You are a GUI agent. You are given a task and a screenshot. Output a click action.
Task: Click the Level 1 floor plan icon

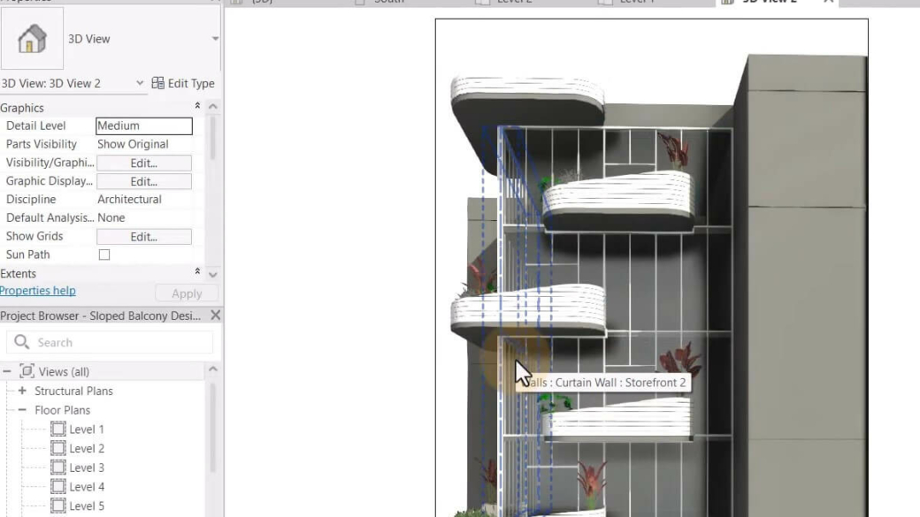pos(58,430)
